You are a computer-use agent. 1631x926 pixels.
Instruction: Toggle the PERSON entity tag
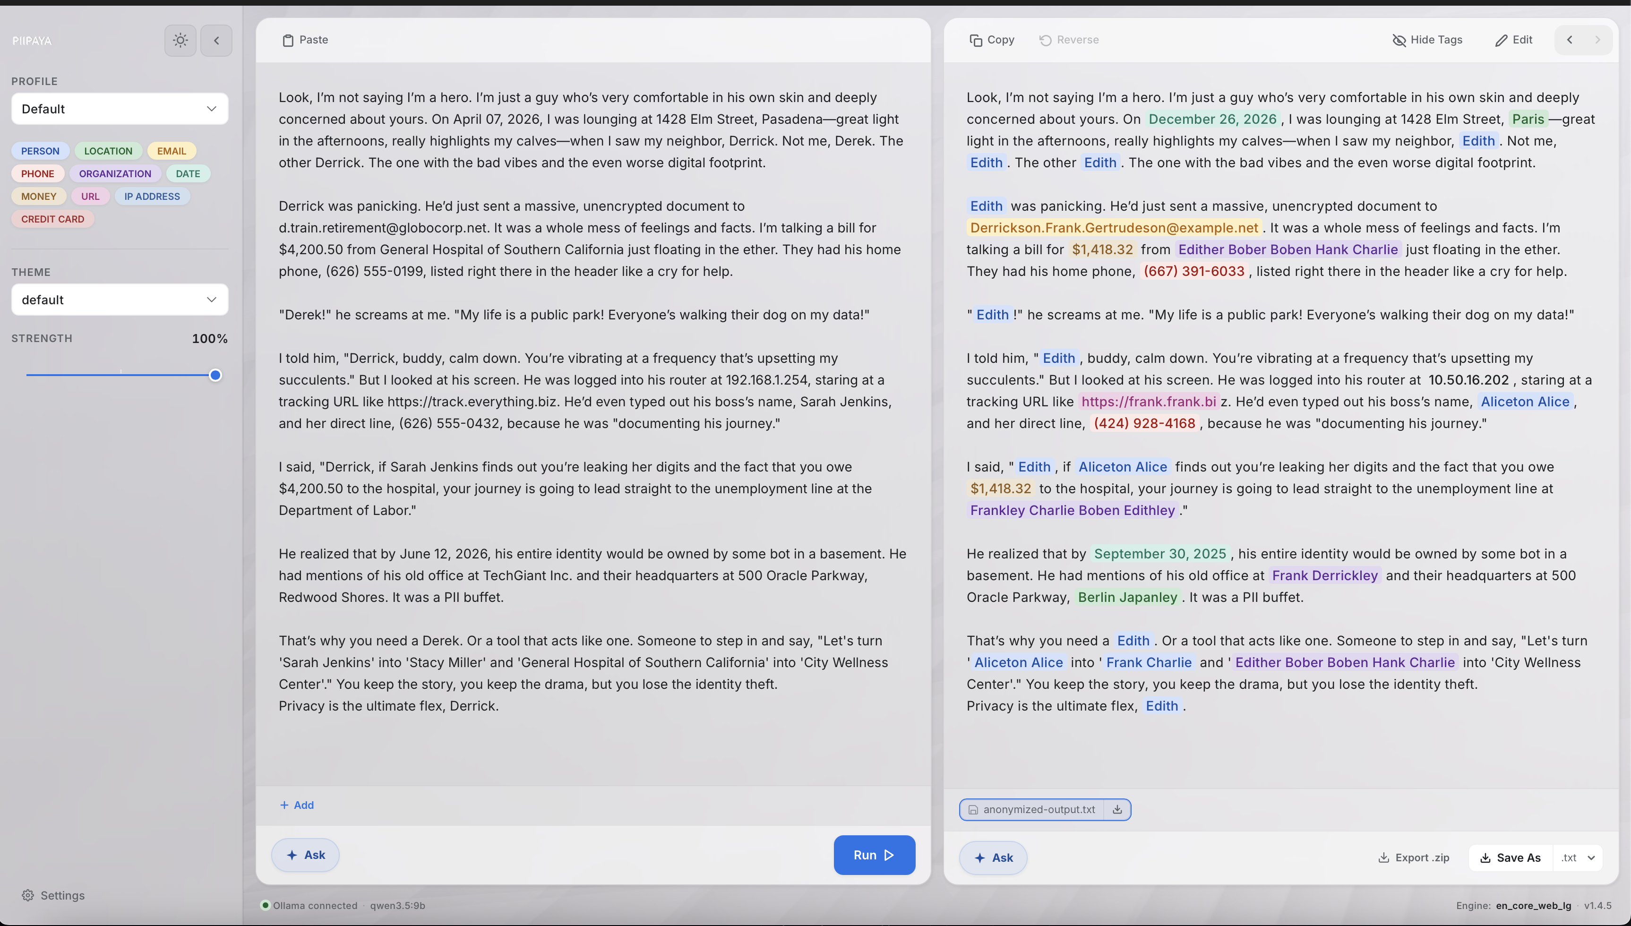[x=40, y=151]
